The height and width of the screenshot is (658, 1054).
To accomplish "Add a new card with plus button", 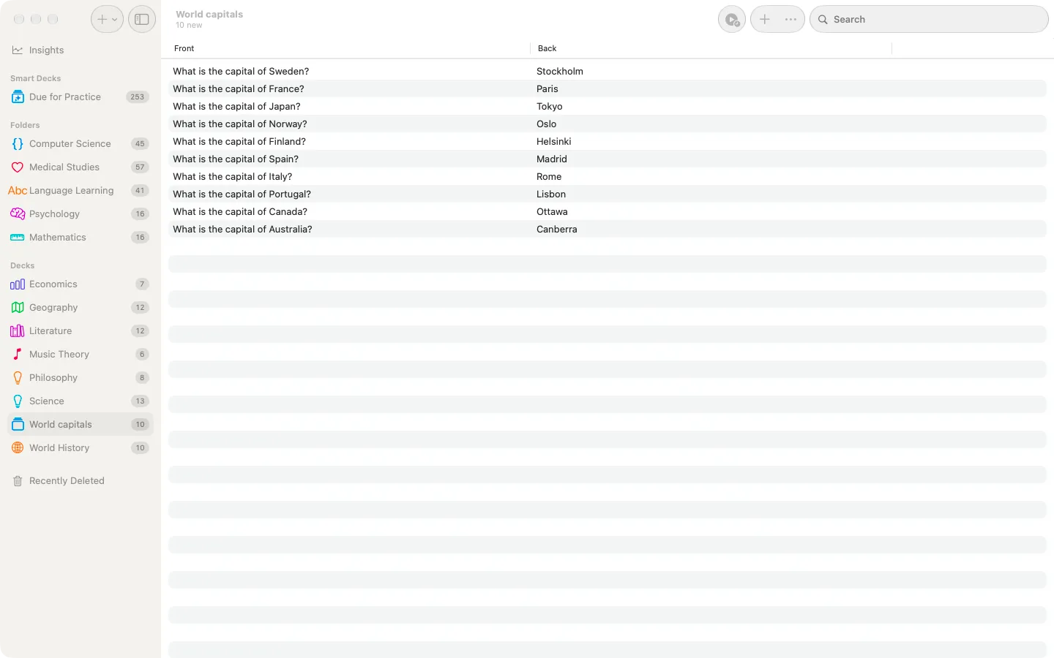I will coord(764,20).
